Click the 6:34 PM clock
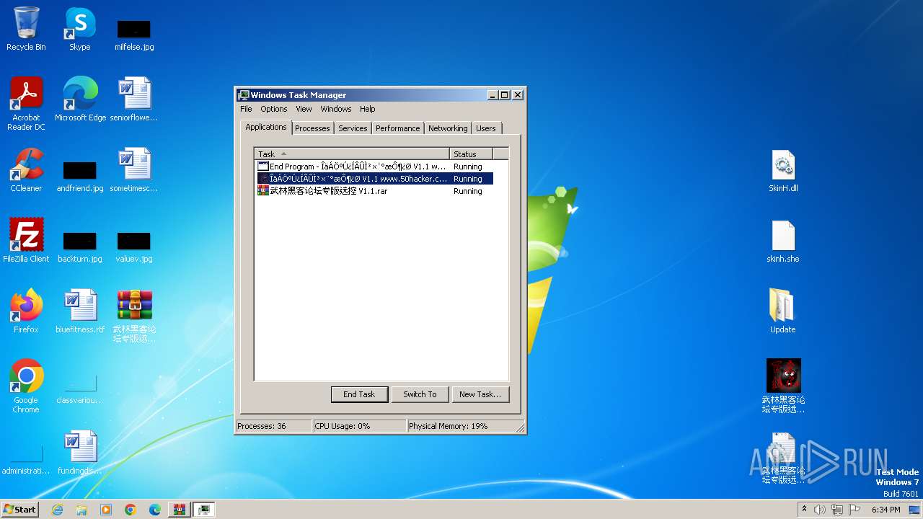 886,510
